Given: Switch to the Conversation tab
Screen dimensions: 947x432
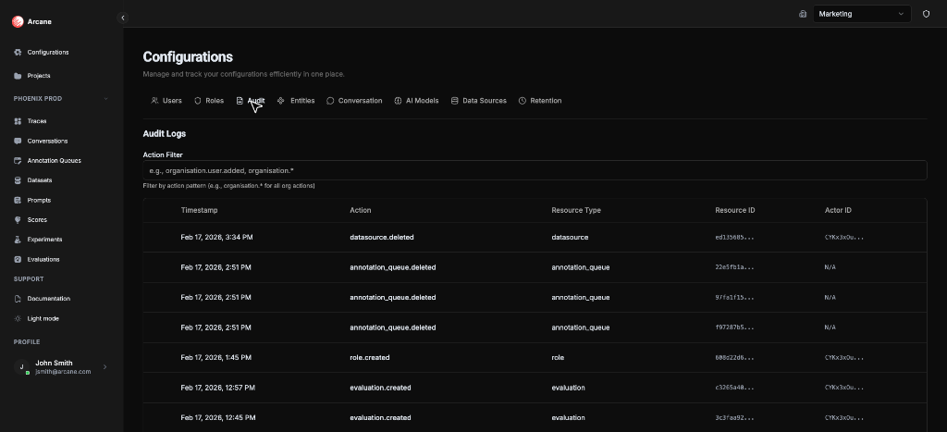Looking at the screenshot, I should pos(354,101).
